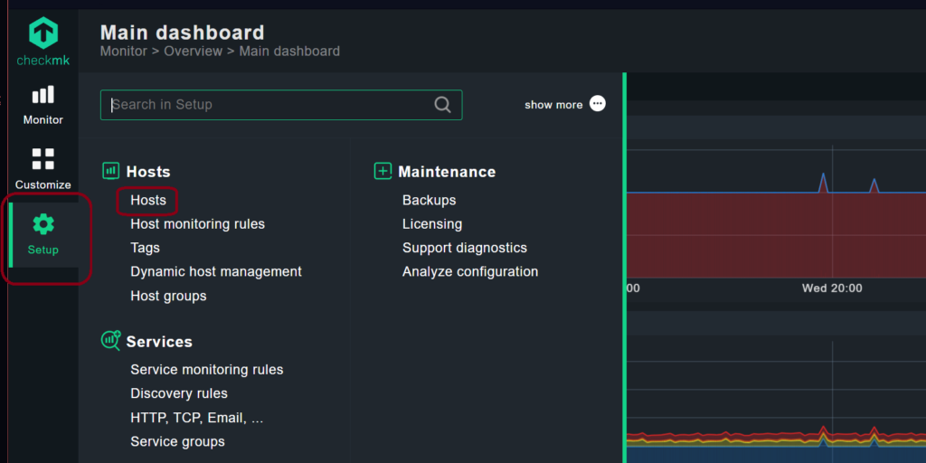Open Dynamic host management
Screen dimensions: 926x463
click(x=216, y=271)
